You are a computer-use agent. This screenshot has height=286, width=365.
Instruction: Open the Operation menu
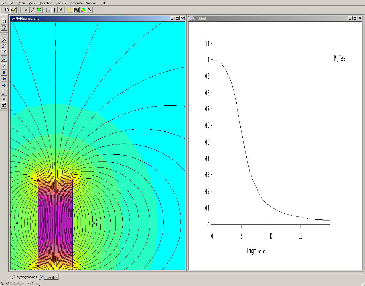point(45,3)
